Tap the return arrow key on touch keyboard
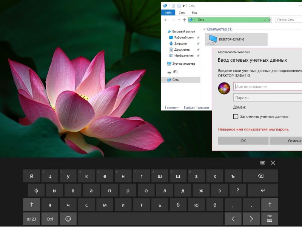This screenshot has height=227, width=302. coord(263,190)
